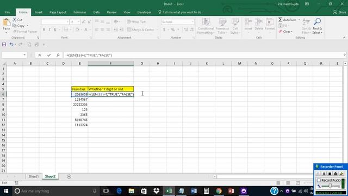
Task: Click the View tab
Action: point(127,12)
